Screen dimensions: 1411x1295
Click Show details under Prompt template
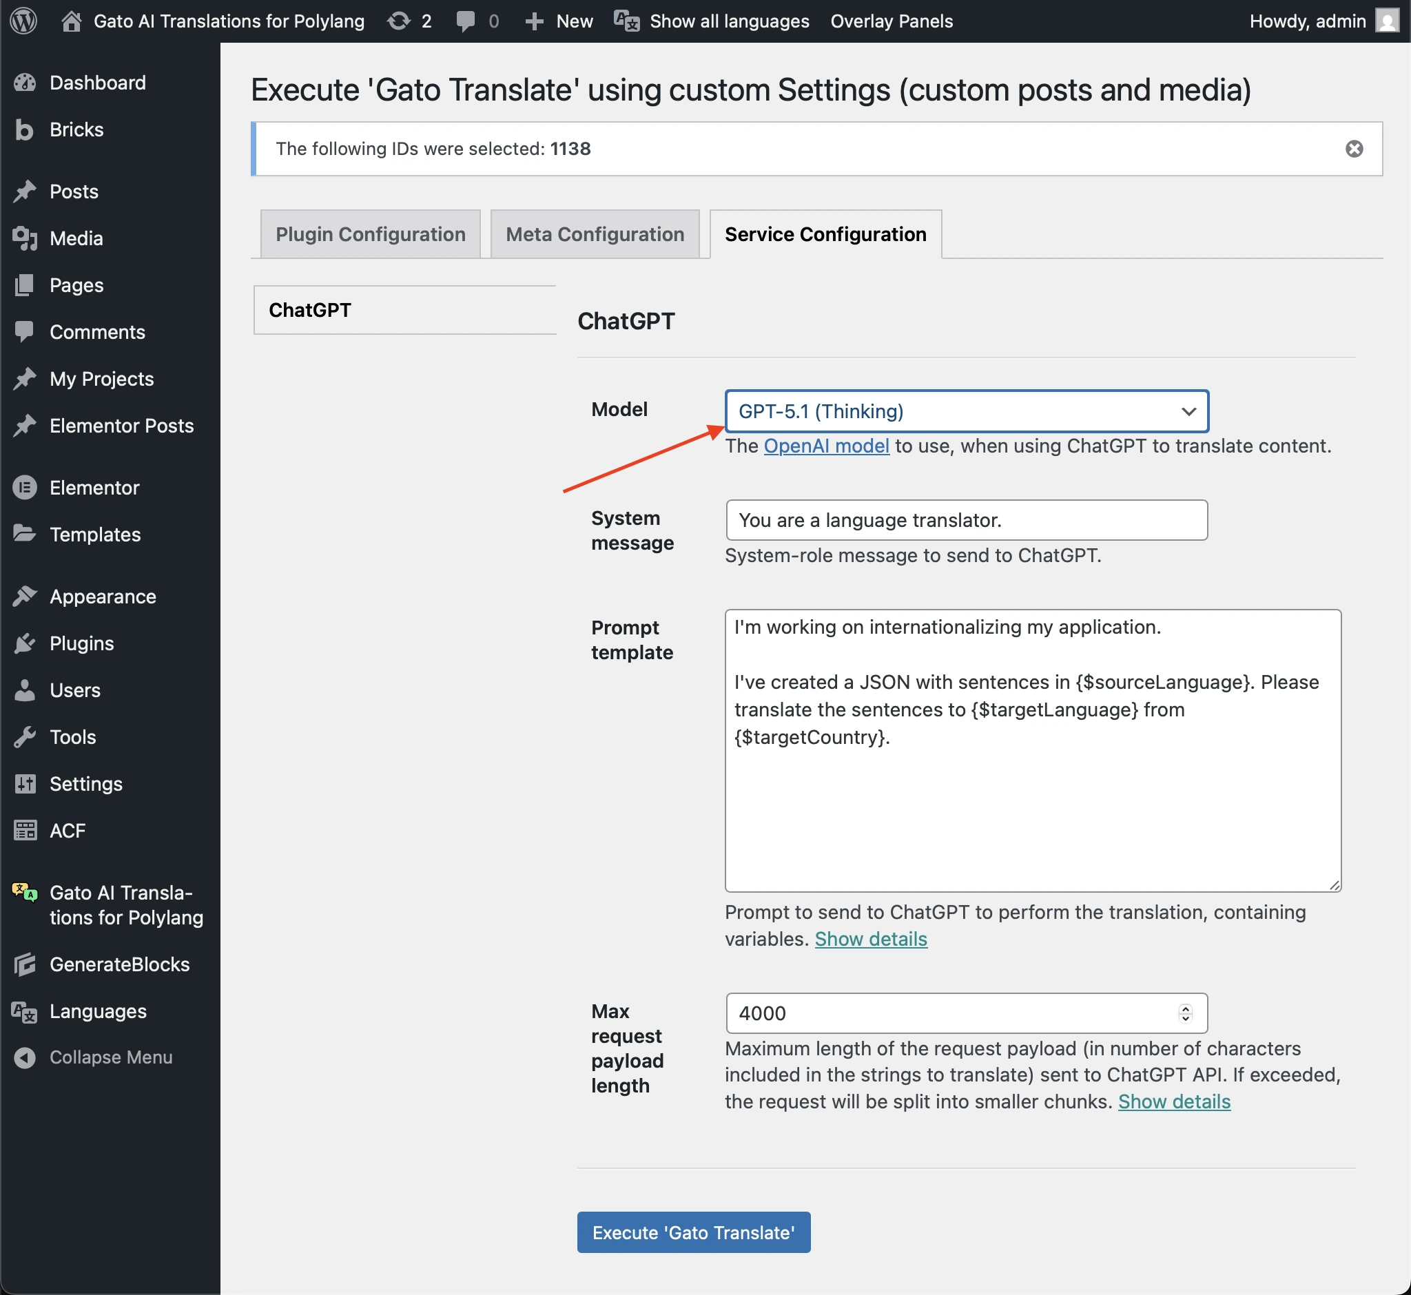[871, 939]
